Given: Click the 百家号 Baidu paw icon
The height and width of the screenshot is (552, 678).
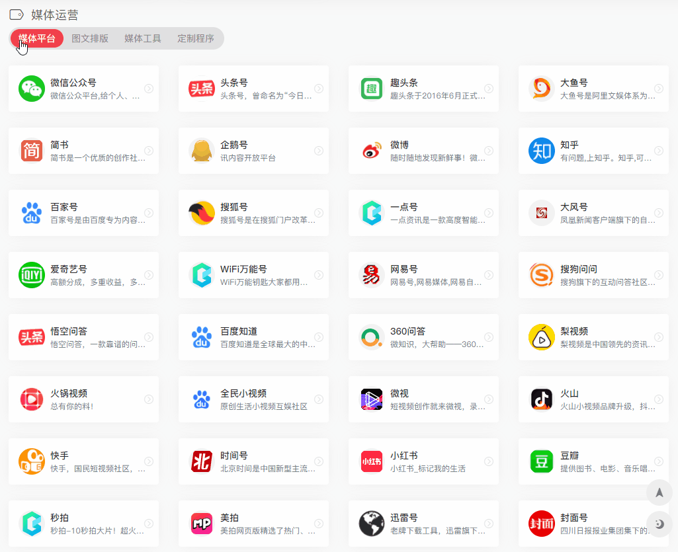Looking at the screenshot, I should 32,213.
